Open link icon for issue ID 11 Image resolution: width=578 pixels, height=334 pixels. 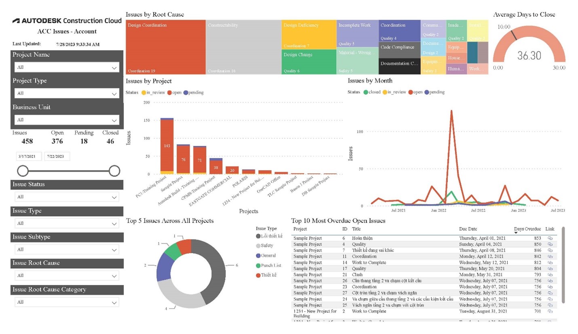pos(550,256)
